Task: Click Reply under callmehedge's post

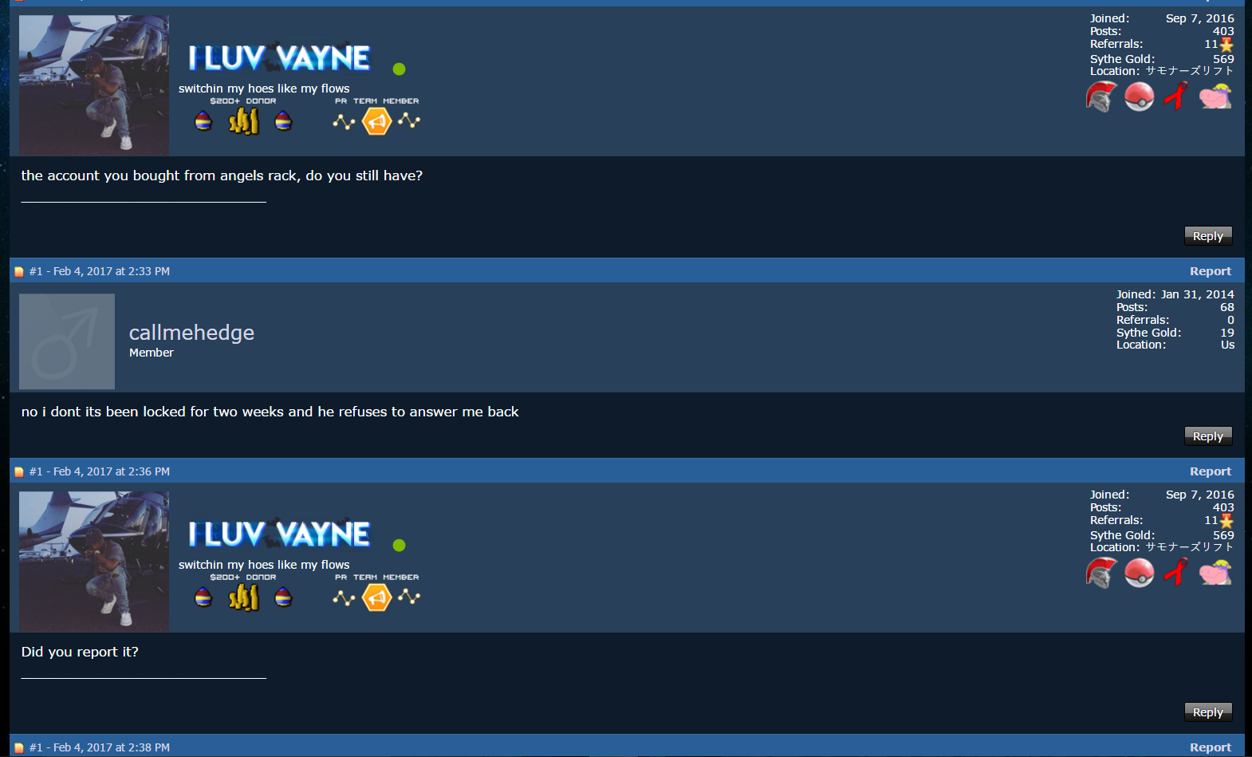Action: click(1208, 436)
